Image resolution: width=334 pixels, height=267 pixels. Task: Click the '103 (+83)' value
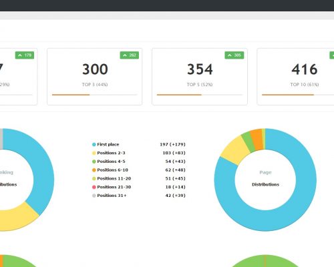tap(174, 153)
